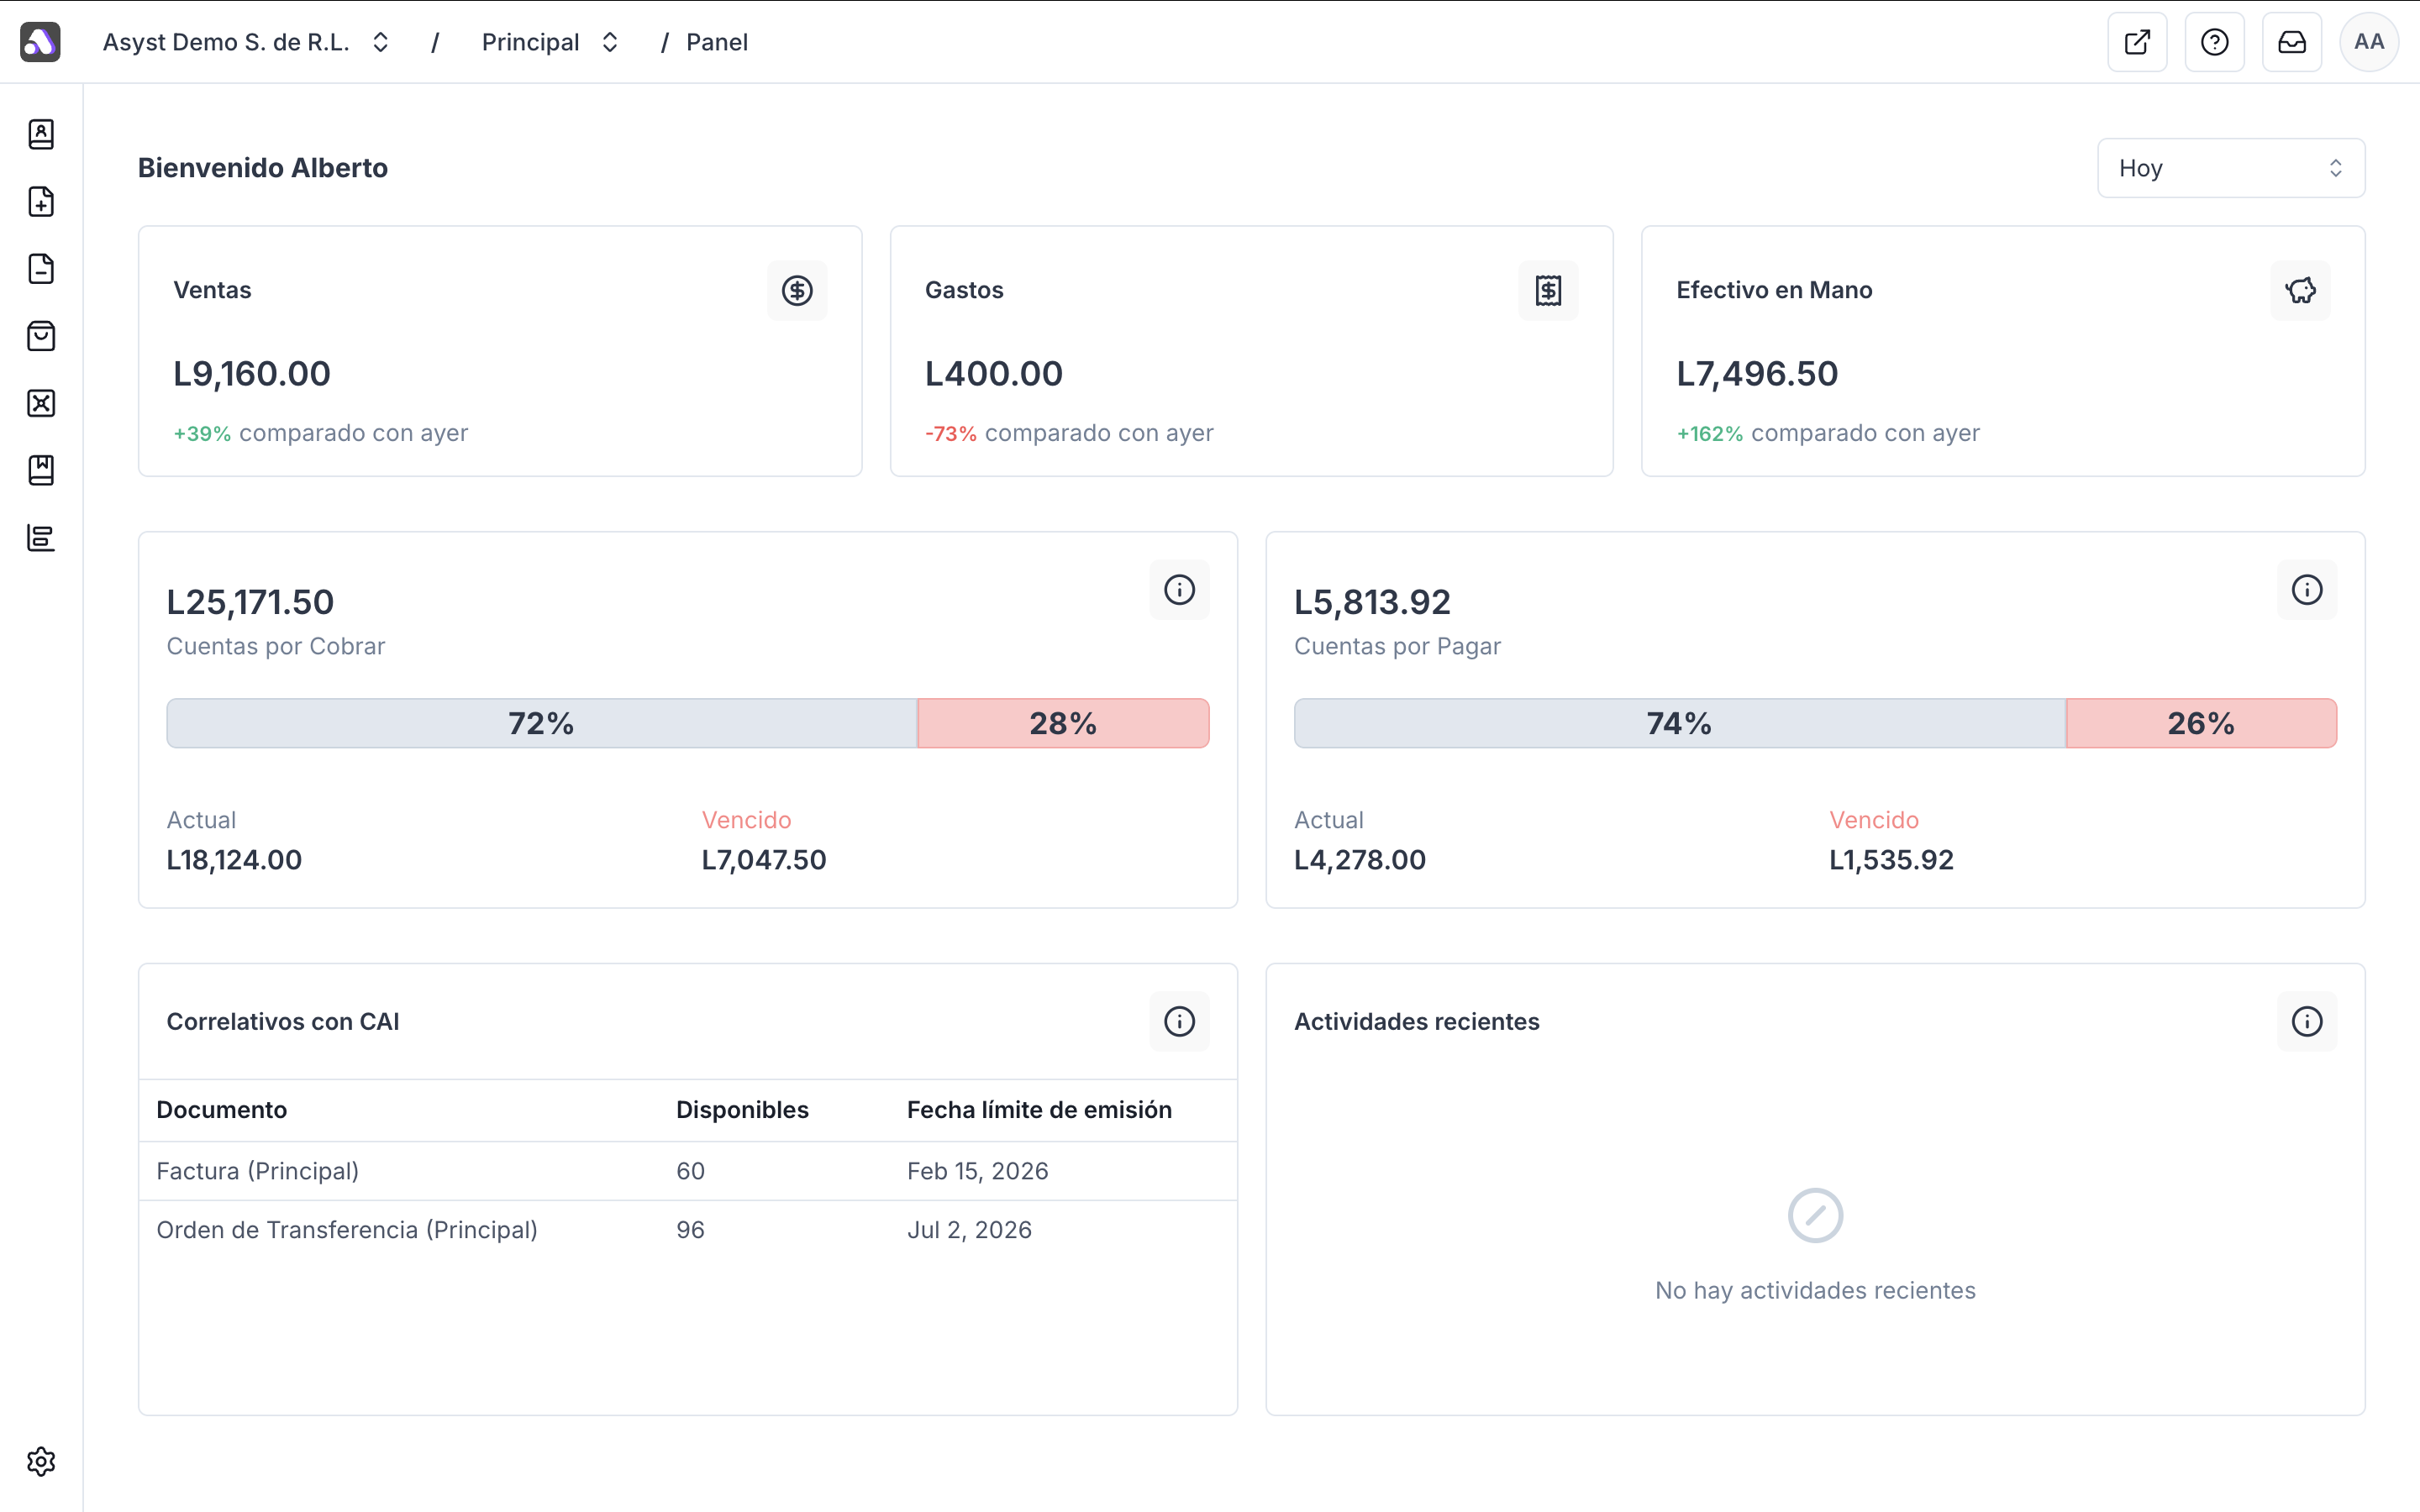
Task: Open the contacts icon in the sidebar
Action: click(x=41, y=134)
